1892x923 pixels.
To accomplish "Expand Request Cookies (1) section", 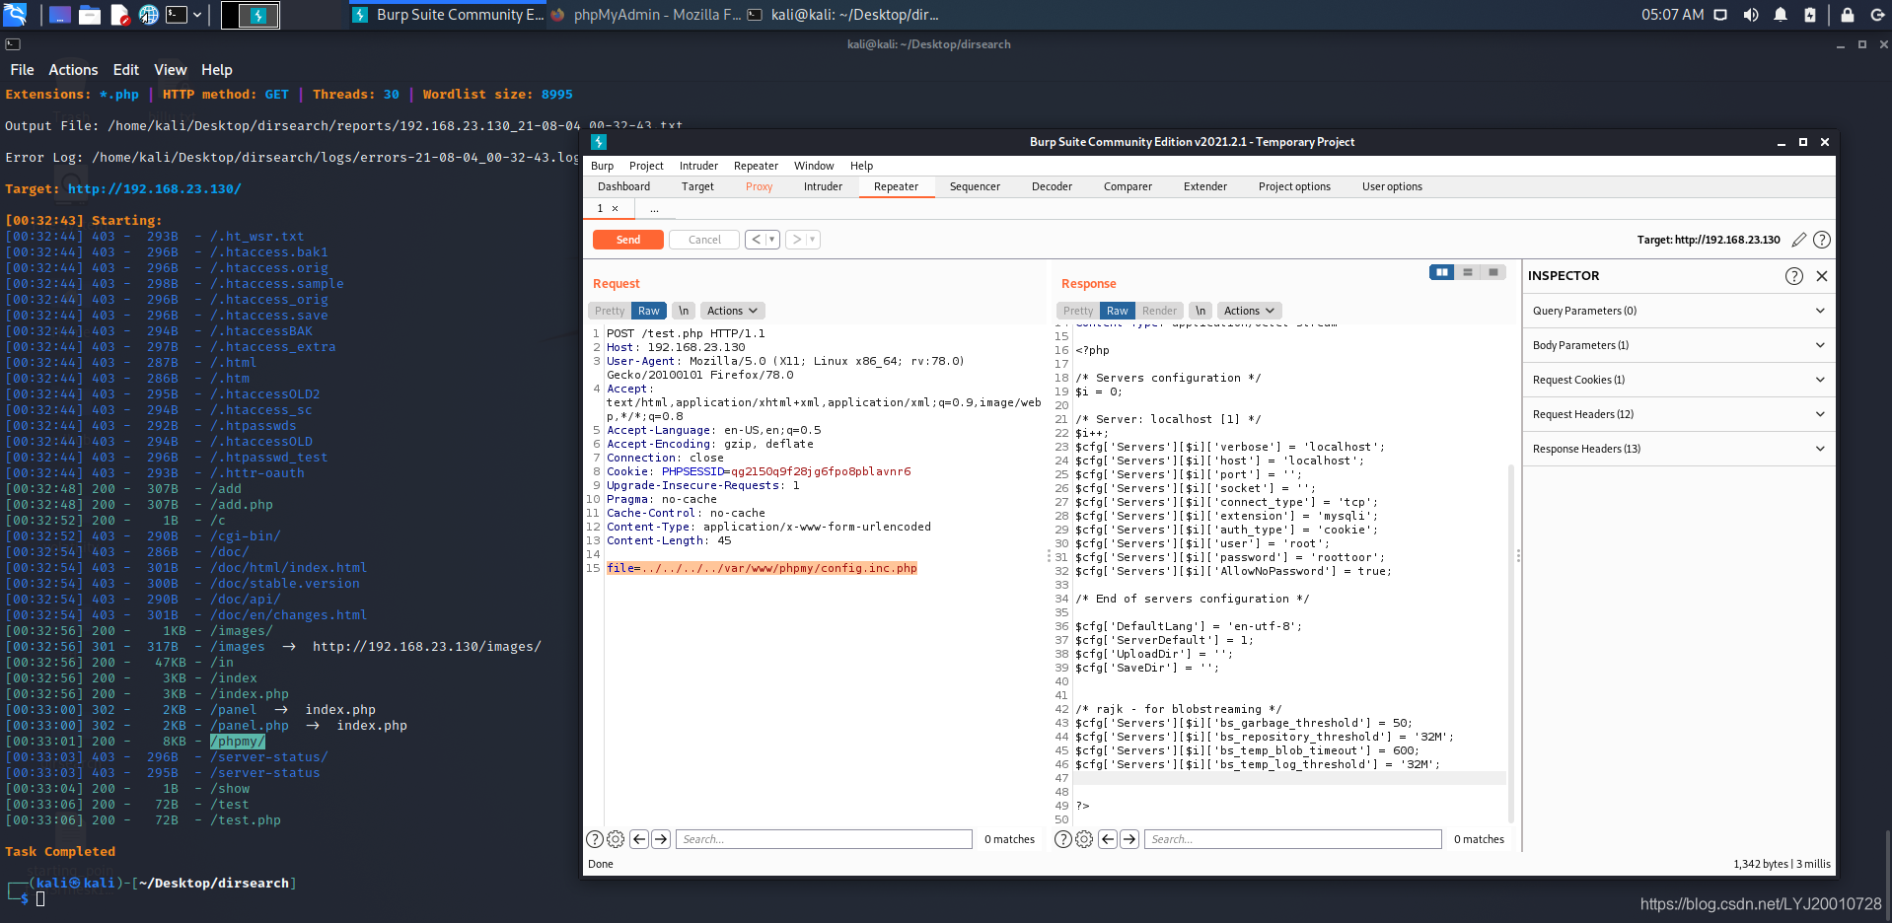I will tap(1678, 380).
